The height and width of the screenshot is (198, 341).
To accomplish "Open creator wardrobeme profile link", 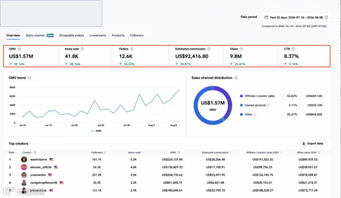I will click(39, 159).
